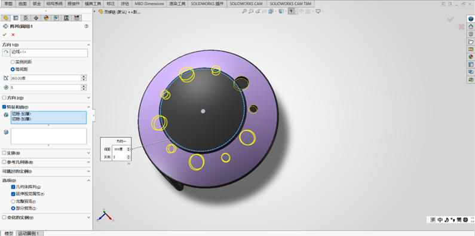Open the FeatureManager design tree tab
This screenshot has width=475, height=236.
5,18
